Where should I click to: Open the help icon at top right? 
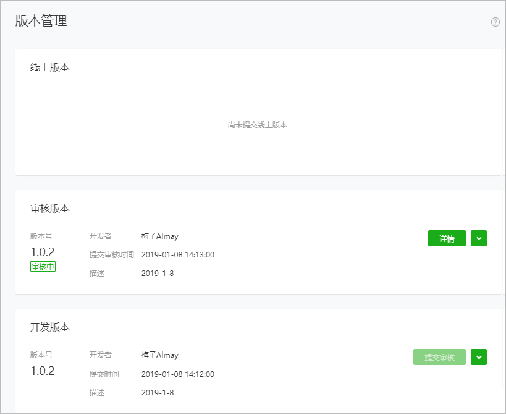pos(494,22)
